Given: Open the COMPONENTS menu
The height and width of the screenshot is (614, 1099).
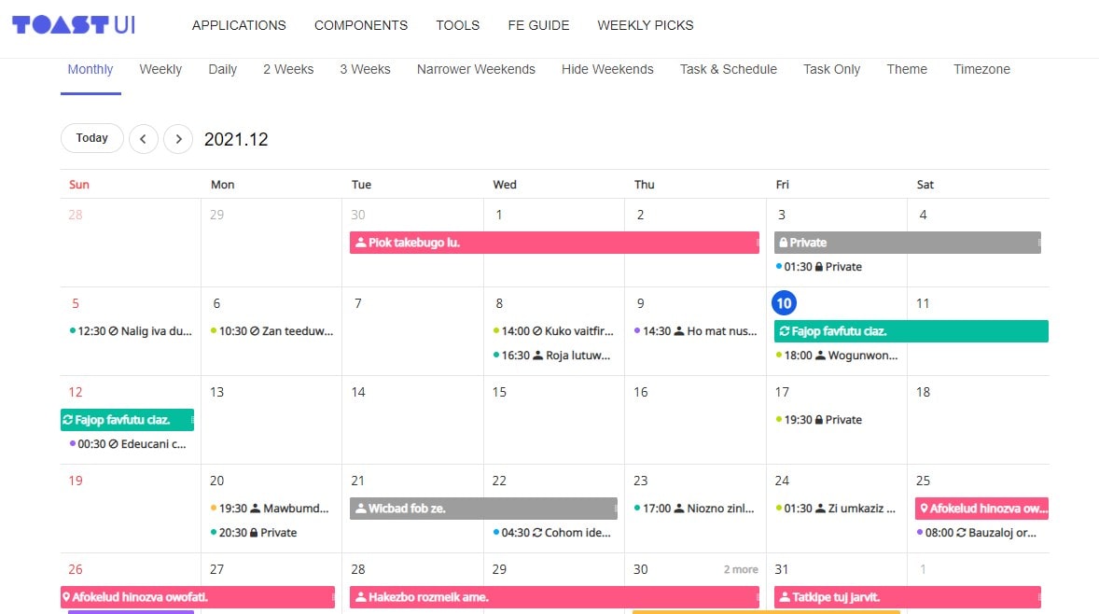Looking at the screenshot, I should click(361, 25).
